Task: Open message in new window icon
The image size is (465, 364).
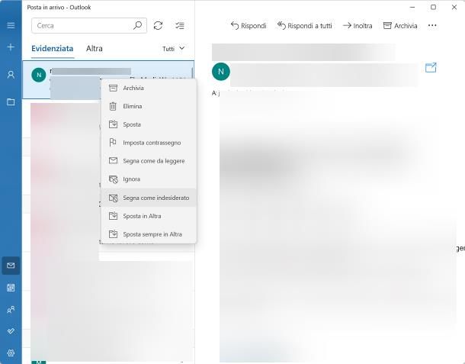Action: (431, 67)
